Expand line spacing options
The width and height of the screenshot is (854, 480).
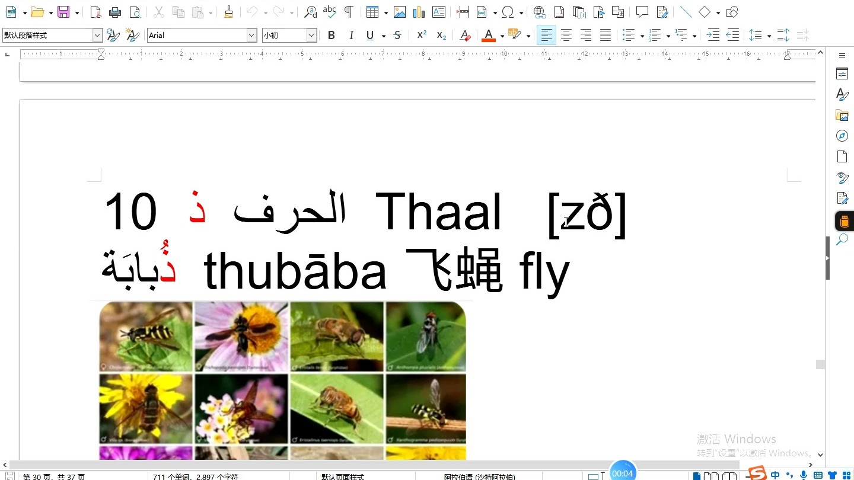click(x=769, y=36)
